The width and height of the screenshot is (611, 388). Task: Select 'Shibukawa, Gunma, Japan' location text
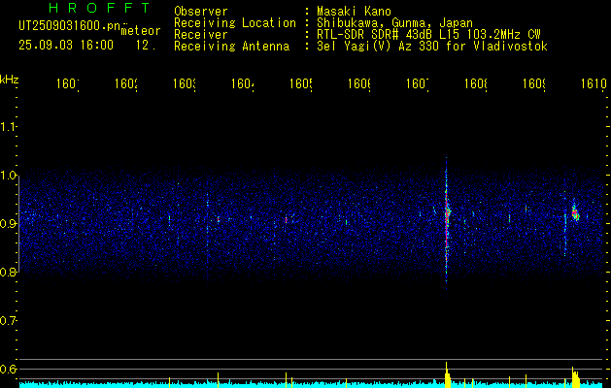(x=394, y=23)
